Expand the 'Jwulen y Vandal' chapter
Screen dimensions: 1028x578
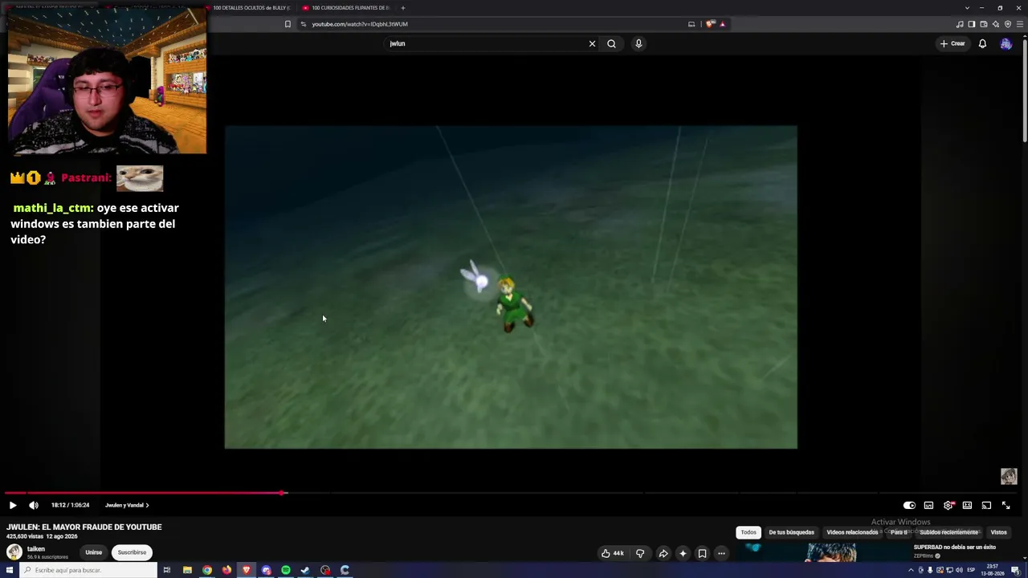click(x=127, y=505)
